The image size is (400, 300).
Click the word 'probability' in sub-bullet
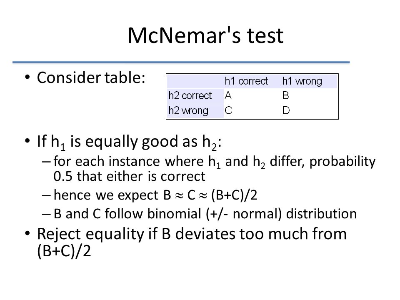pos(342,162)
